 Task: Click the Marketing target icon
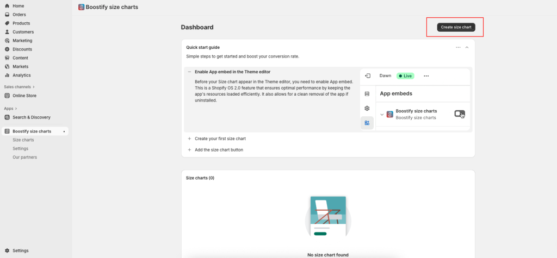pos(7,40)
